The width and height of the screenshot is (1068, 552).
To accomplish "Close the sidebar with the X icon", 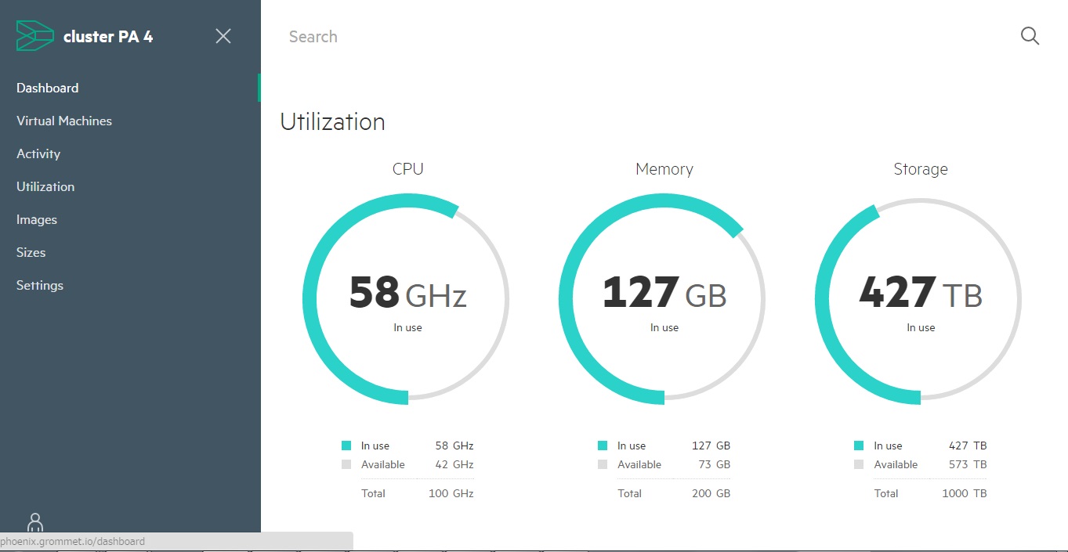I will pos(223,36).
